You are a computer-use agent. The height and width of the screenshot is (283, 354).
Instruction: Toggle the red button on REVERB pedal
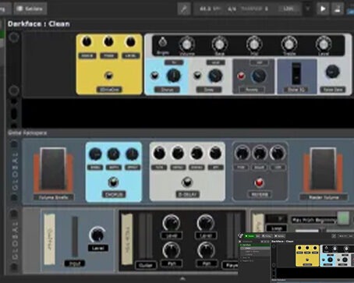[x=259, y=182]
